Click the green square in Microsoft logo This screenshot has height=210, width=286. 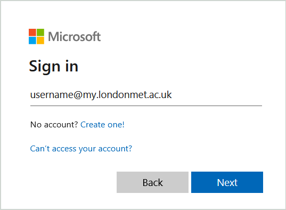40,33
